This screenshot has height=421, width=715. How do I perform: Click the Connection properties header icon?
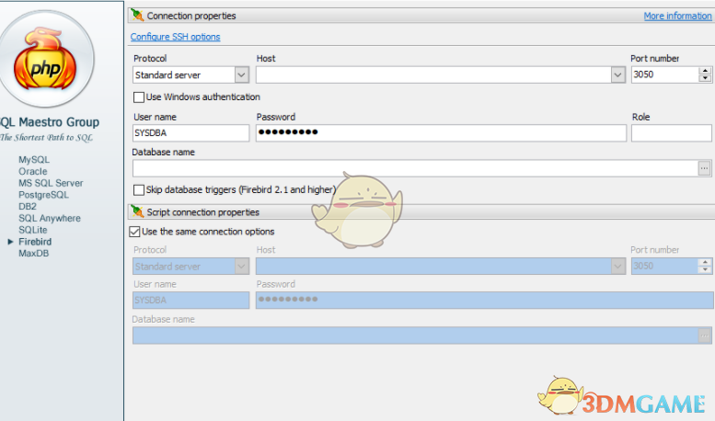pos(137,15)
